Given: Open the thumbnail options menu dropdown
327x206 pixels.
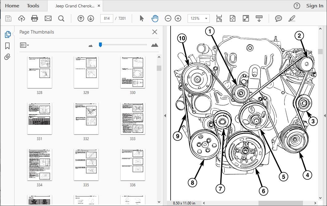Looking at the screenshot, I should coord(24,45).
